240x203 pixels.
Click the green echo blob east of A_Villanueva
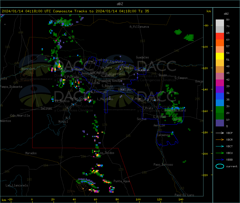coord(178,32)
